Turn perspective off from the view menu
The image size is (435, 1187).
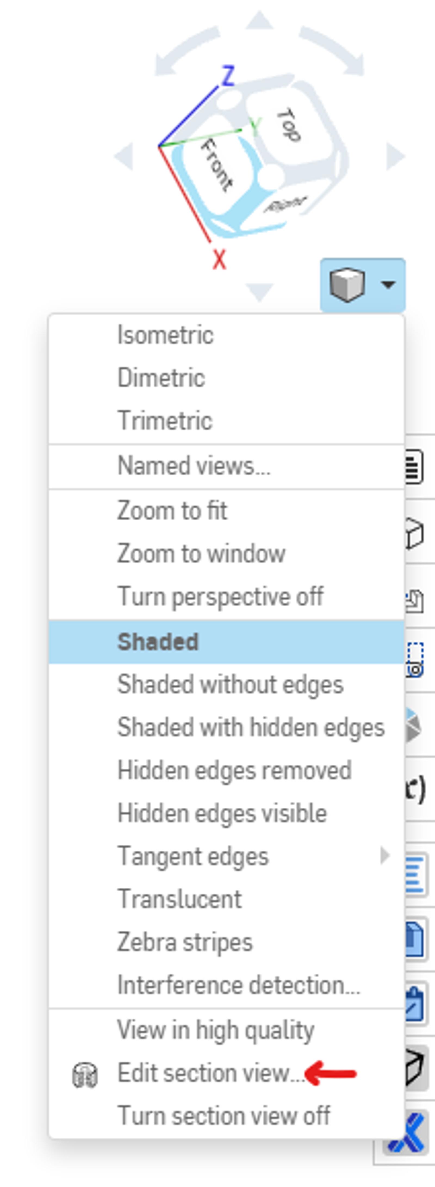click(x=220, y=597)
